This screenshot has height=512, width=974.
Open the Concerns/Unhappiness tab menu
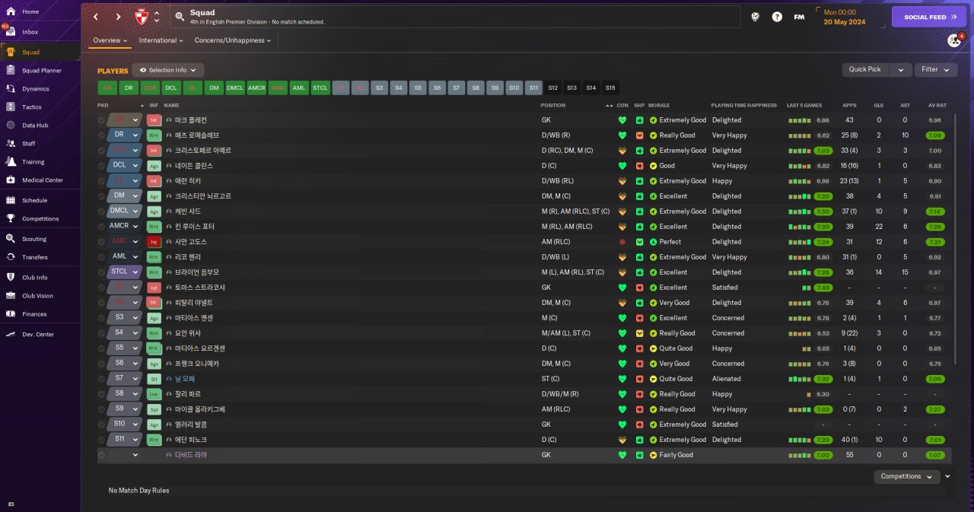coord(232,40)
